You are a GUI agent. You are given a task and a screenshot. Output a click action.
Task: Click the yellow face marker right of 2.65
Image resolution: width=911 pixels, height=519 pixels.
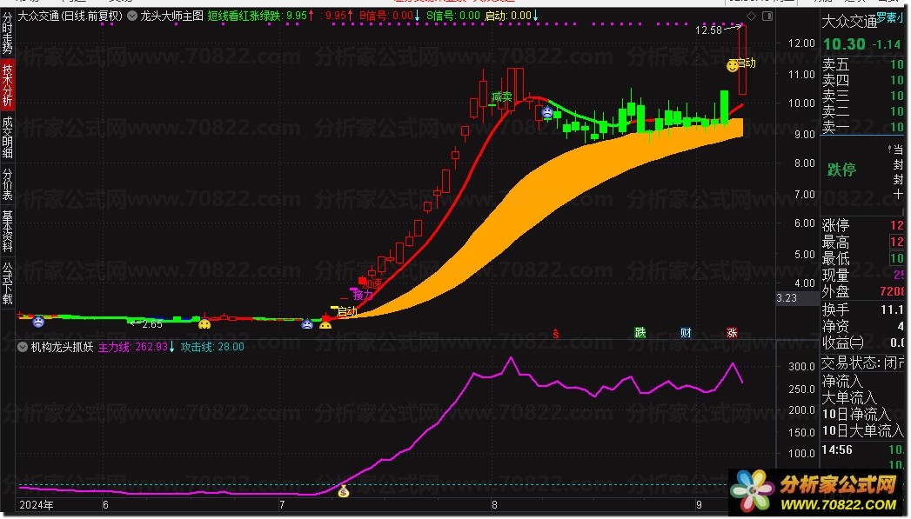204,324
